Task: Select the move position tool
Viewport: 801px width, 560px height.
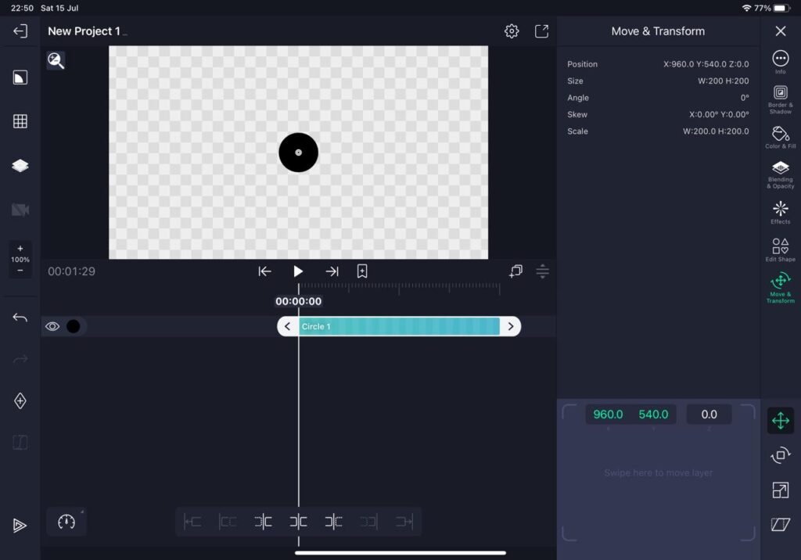Action: 780,421
